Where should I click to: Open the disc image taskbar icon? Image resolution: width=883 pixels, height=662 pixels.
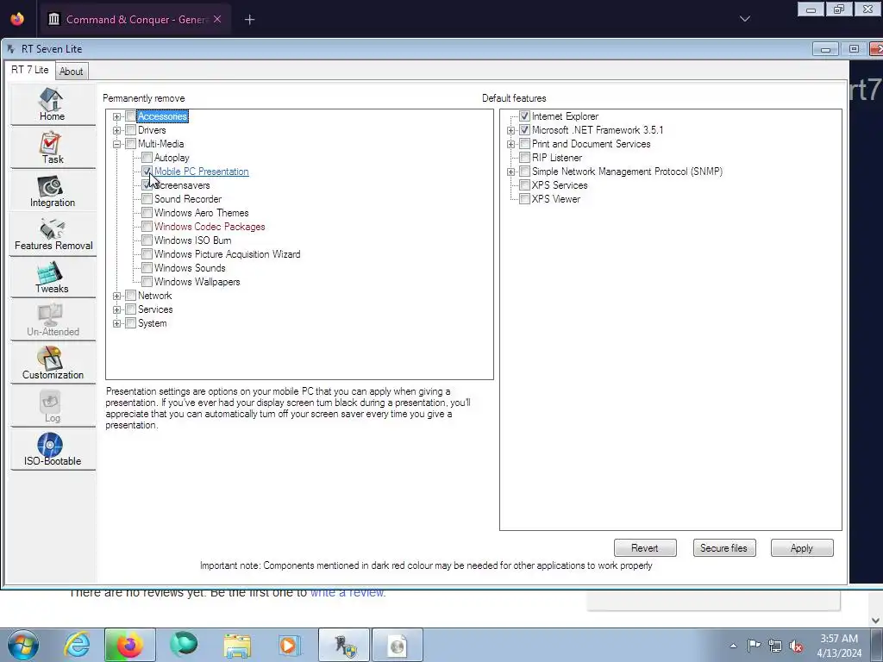tap(397, 645)
